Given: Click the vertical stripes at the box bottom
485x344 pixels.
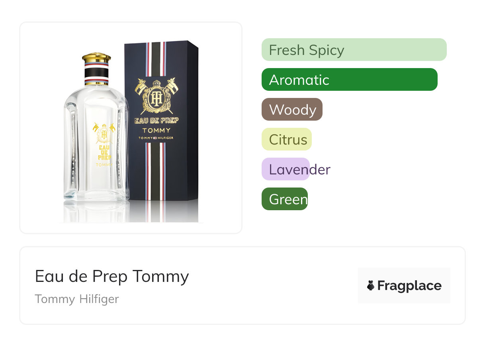Looking at the screenshot, I should pos(156,187).
